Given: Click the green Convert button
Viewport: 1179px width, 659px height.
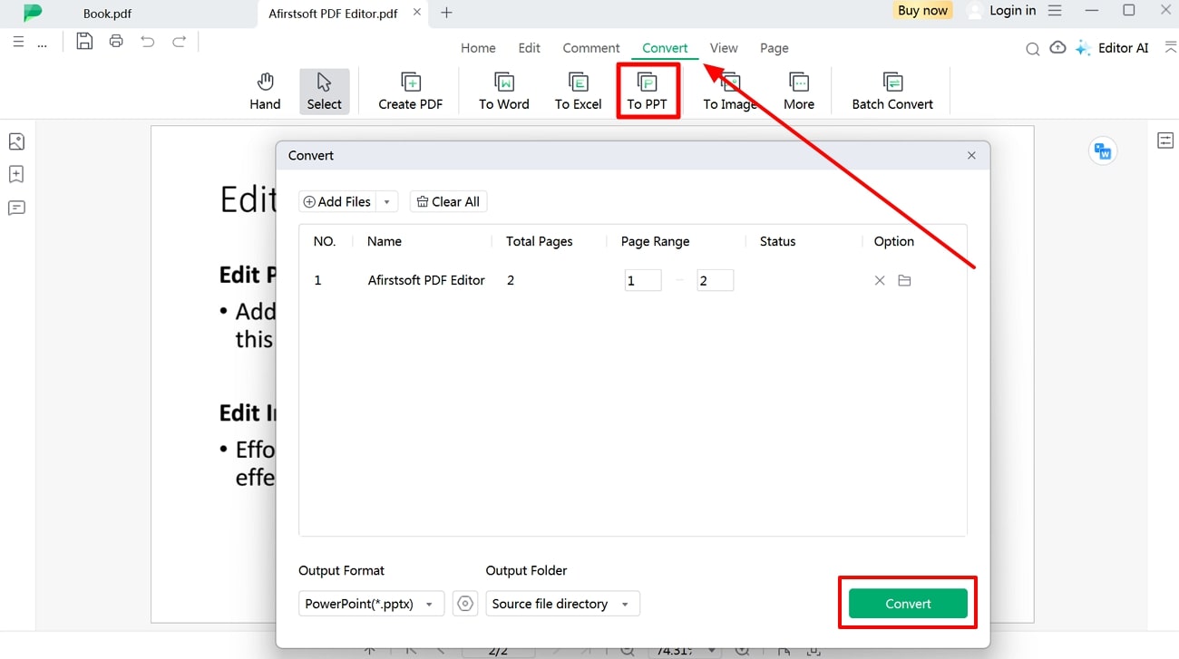Looking at the screenshot, I should [908, 604].
